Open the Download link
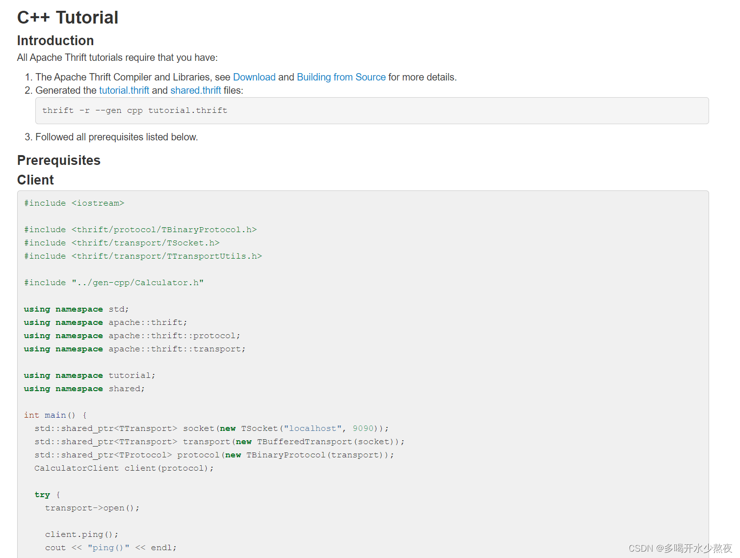740x558 pixels. [254, 77]
